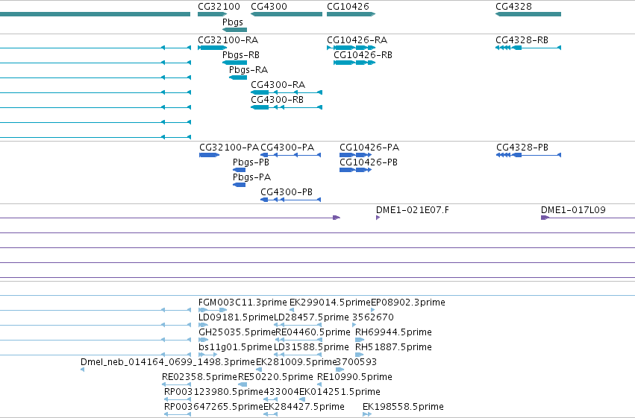Click the Pbgs-PB protein label
This screenshot has height=418, width=635.
point(251,163)
